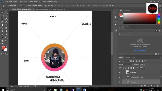
Task: Open the Normal blending mode dropdown
Action: (126, 64)
